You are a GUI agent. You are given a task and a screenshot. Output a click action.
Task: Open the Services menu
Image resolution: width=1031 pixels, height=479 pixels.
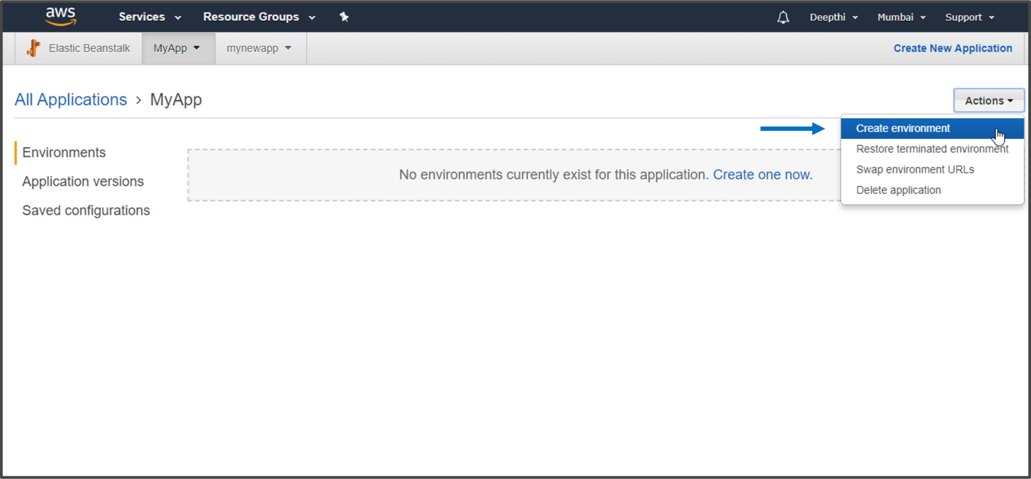point(150,17)
